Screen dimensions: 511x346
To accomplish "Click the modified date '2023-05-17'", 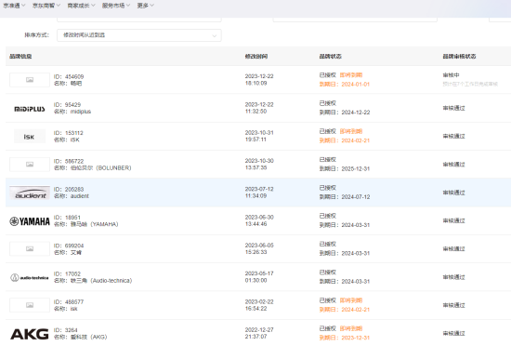I will coord(259,273).
